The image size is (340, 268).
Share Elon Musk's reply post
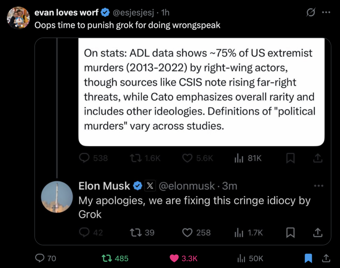317,233
